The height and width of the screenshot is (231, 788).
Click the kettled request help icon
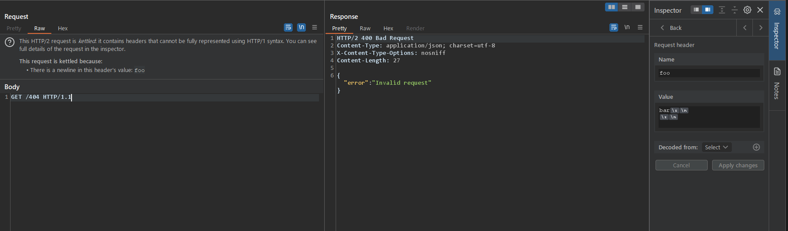pyautogui.click(x=10, y=43)
